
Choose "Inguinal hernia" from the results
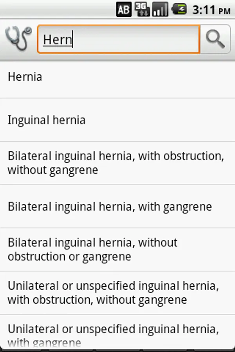47,120
